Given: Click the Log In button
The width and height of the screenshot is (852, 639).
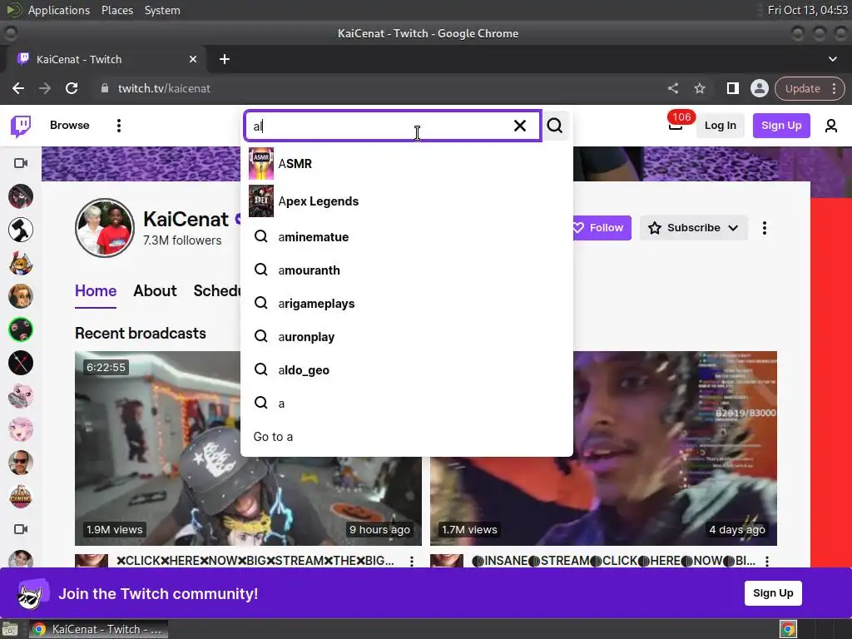Looking at the screenshot, I should coord(720,126).
